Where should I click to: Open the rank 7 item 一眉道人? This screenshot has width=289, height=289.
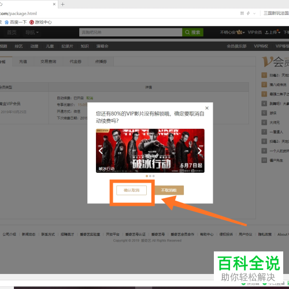[x=276, y=132]
